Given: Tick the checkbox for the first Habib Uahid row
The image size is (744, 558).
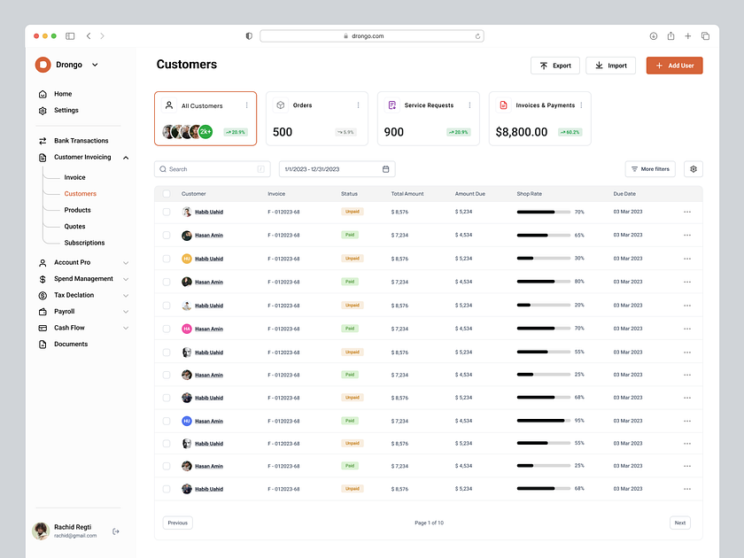Looking at the screenshot, I should [x=166, y=213].
